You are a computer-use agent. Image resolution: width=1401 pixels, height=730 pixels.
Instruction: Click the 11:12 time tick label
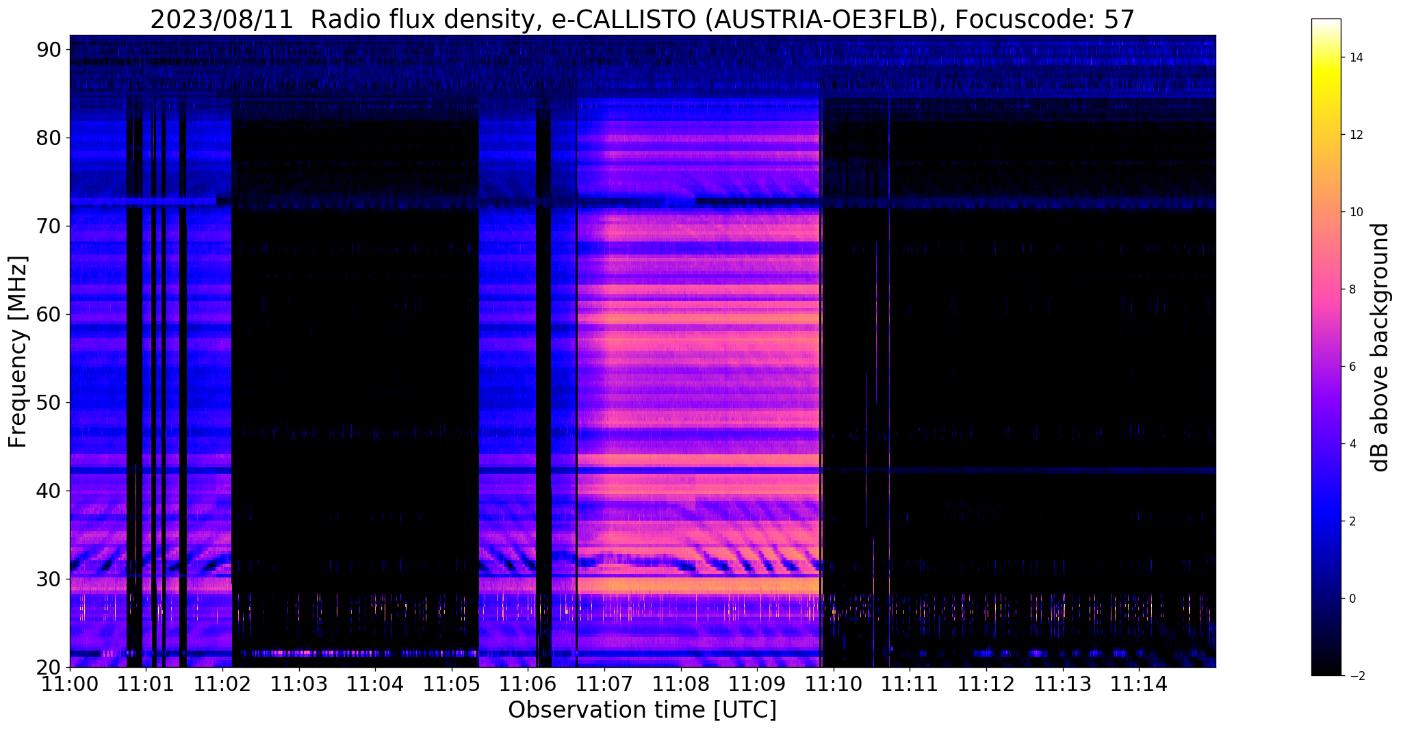986,683
